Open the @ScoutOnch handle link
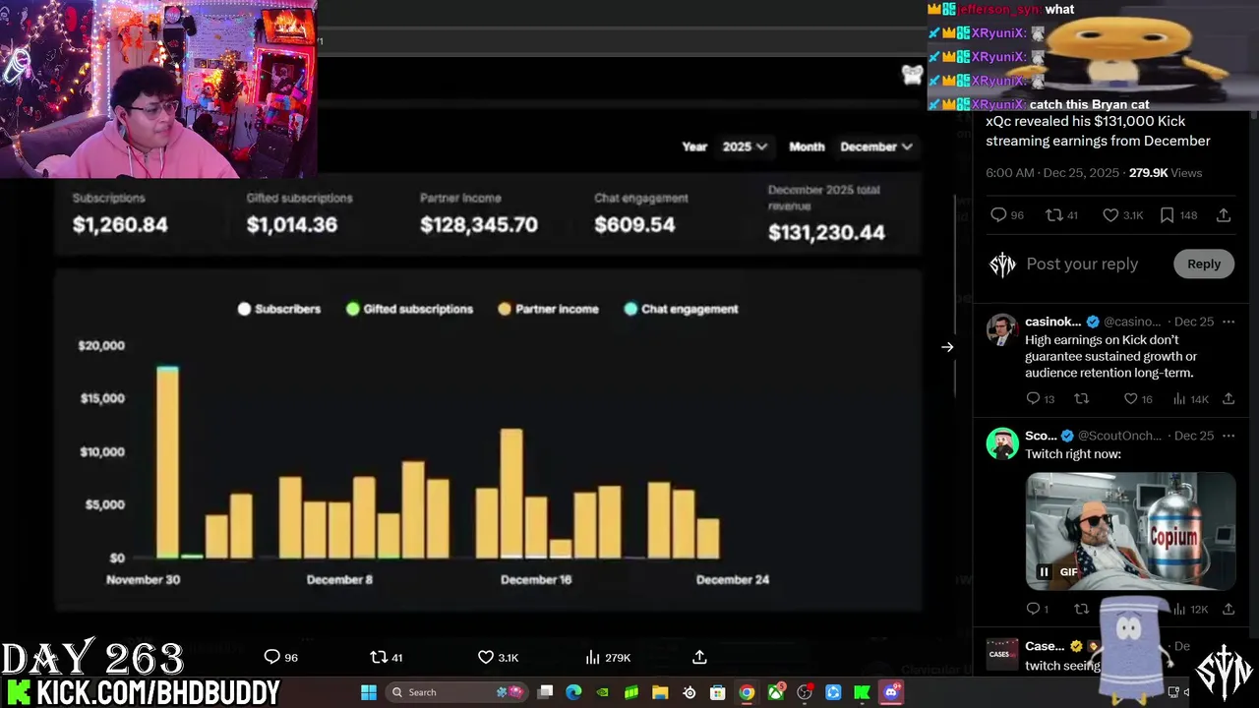Image resolution: width=1259 pixels, height=708 pixels. point(1119,436)
